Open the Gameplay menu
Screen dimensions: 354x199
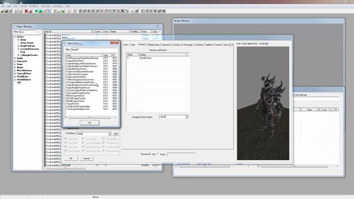(x=58, y=6)
